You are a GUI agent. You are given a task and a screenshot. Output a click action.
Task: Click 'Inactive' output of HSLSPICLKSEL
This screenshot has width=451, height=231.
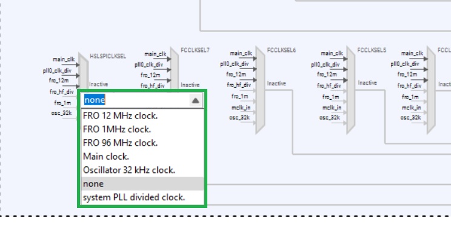click(99, 85)
